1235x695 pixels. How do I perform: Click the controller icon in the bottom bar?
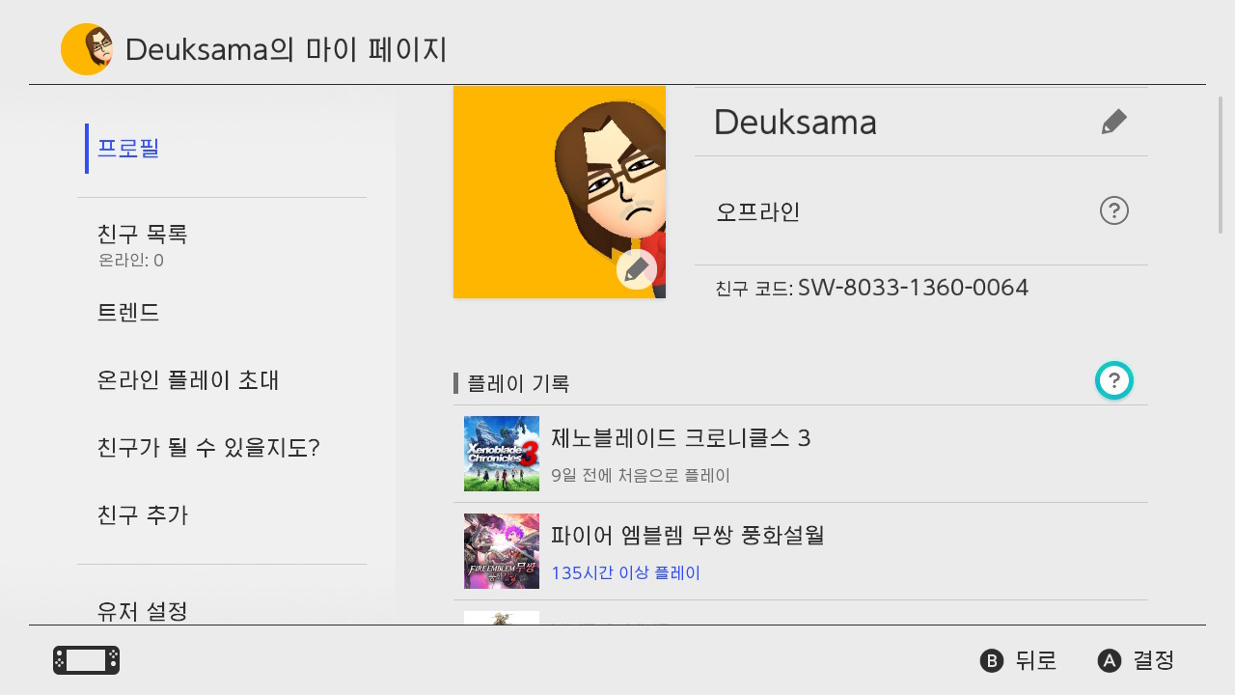click(x=87, y=660)
